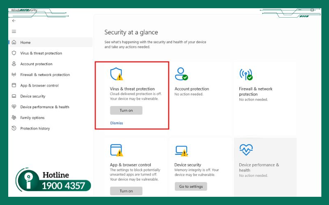Turn on App & browser control protection

click(126, 191)
